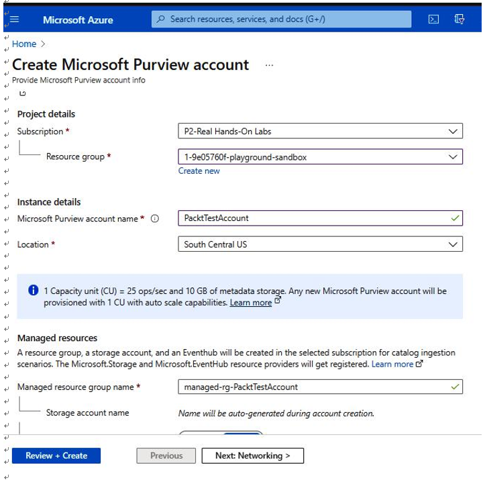Expand the Location dropdown
The image size is (485, 482).
320,244
